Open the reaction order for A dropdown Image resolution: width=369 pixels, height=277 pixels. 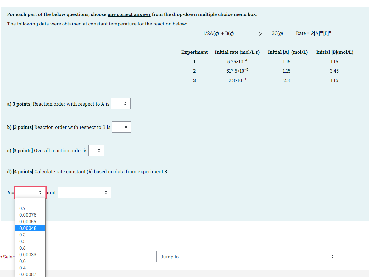click(x=120, y=104)
